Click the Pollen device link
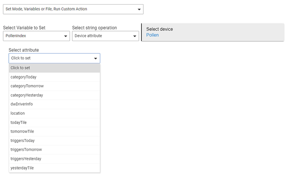The width and height of the screenshot is (287, 181). [152, 35]
